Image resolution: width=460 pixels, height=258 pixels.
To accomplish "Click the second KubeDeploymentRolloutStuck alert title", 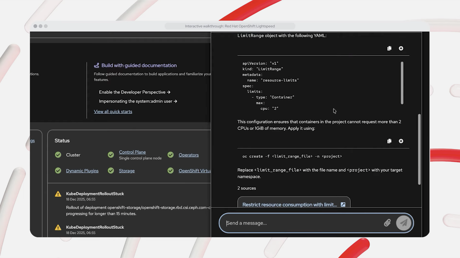I will [x=95, y=227].
